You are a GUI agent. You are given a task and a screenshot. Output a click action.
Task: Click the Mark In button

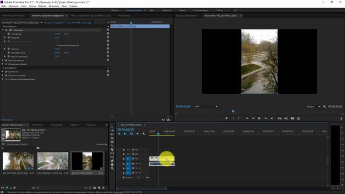click(233, 119)
